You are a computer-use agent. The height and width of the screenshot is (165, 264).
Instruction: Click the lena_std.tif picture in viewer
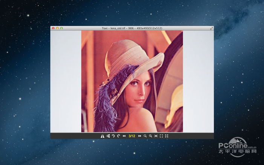pyautogui.click(x=132, y=81)
